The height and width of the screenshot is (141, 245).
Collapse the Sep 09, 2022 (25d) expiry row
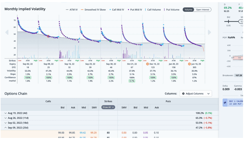pos(5,127)
